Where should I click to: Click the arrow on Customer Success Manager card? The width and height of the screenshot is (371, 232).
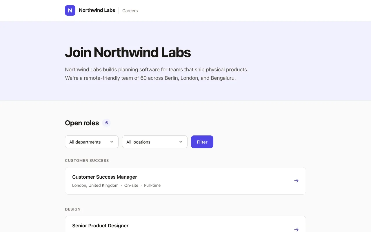coord(296,181)
